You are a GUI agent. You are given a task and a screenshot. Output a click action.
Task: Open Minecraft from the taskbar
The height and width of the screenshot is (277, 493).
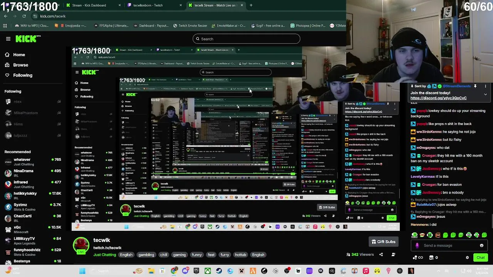241,271
